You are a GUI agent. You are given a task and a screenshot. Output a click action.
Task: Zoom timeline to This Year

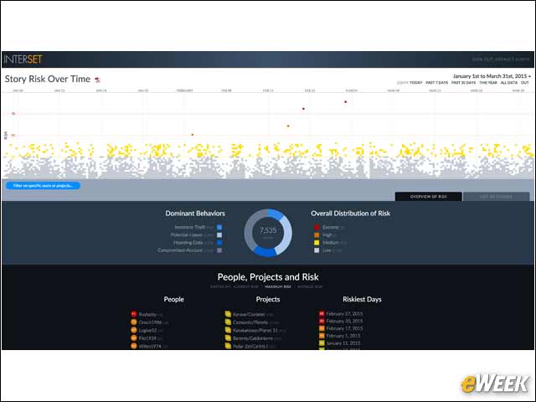point(487,83)
